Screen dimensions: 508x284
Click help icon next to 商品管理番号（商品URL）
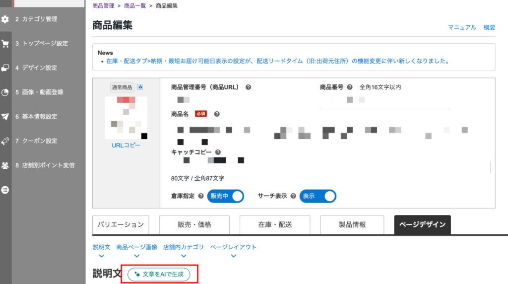tap(248, 87)
